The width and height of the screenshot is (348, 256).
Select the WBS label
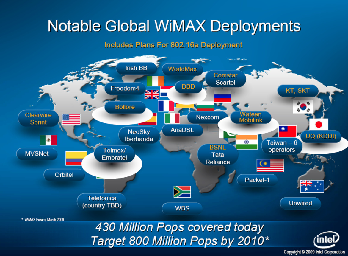coord(182,208)
